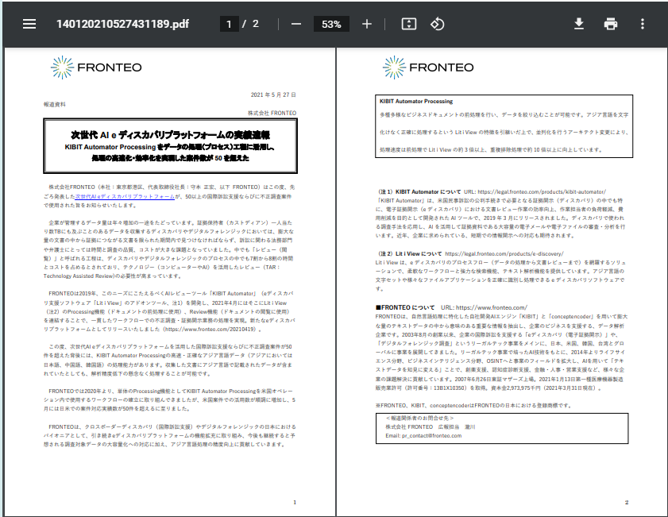Click the 53% zoom level field

coord(331,24)
